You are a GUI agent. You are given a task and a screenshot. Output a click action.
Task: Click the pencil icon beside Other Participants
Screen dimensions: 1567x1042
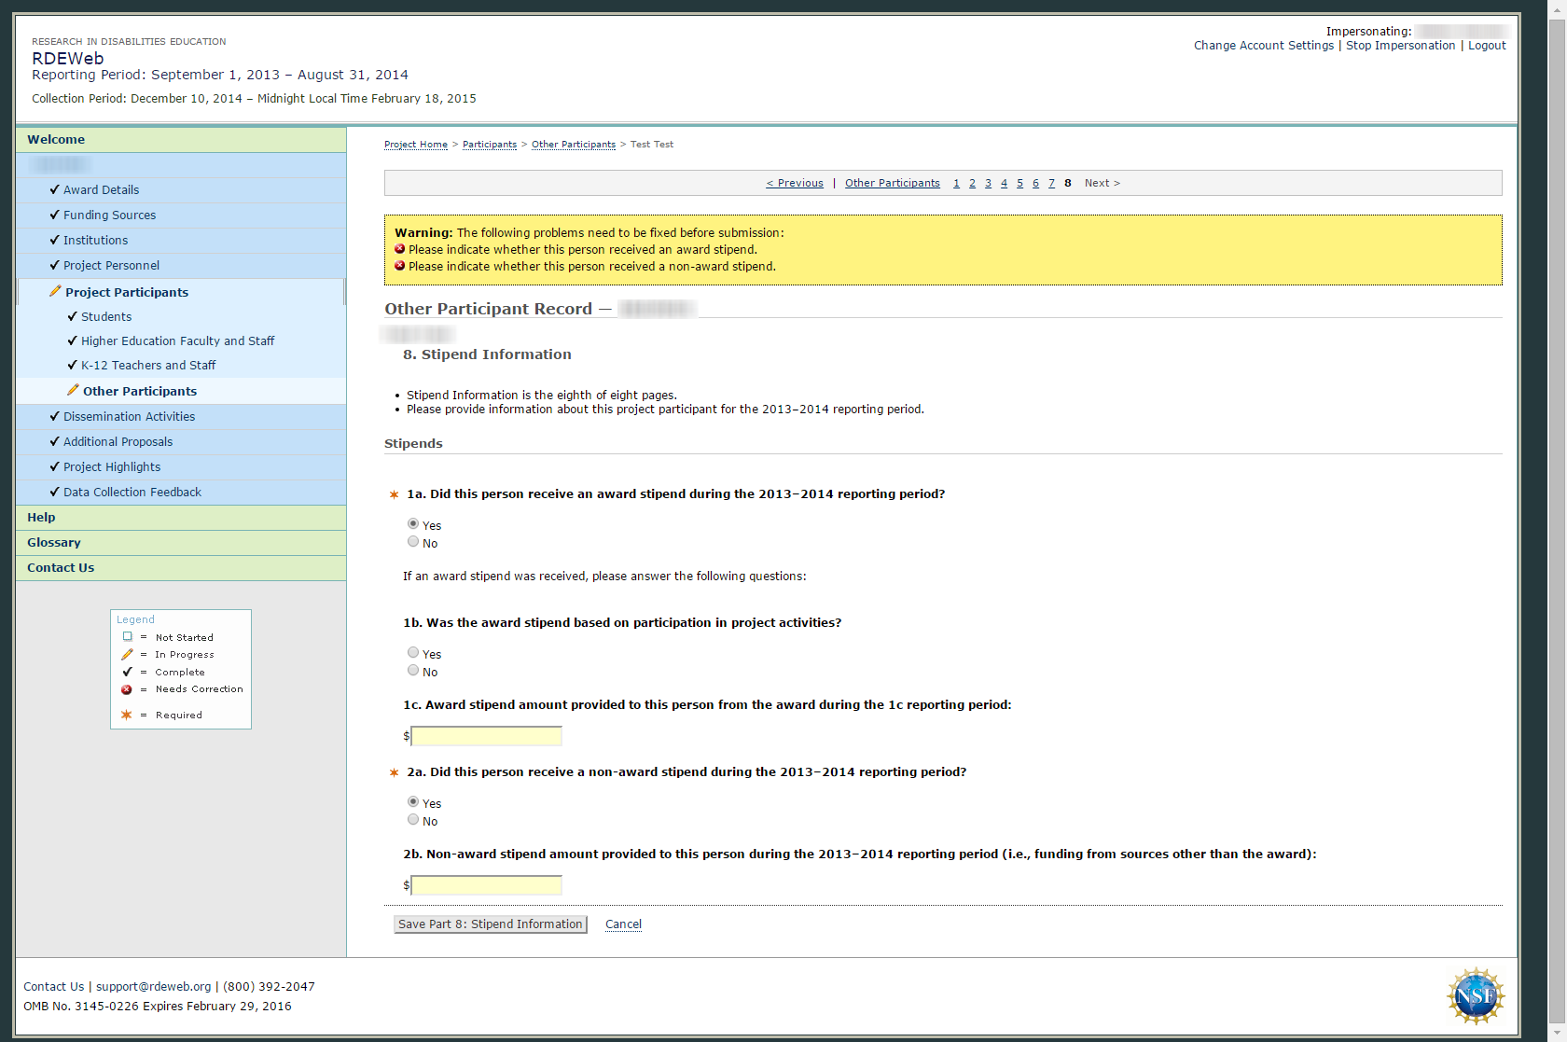click(x=73, y=390)
